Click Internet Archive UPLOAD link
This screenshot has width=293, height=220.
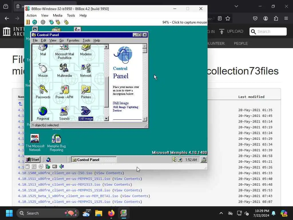(231, 32)
